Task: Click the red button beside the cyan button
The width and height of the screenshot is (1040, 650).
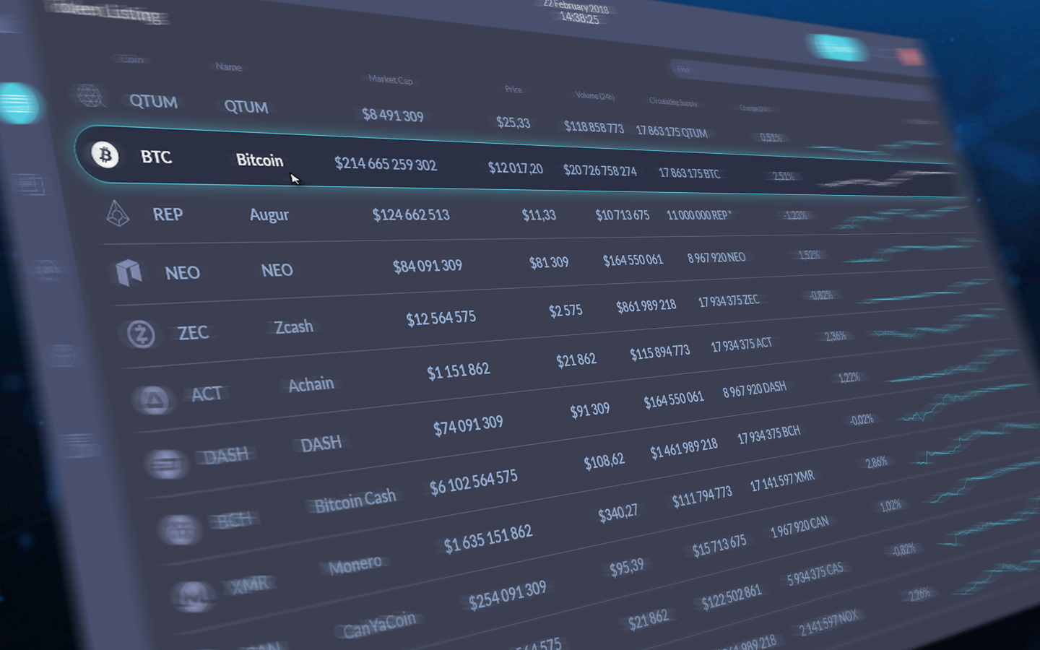Action: 910,56
